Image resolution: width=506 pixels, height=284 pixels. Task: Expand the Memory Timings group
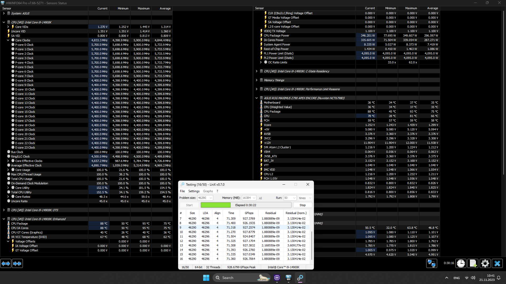tap(256, 80)
